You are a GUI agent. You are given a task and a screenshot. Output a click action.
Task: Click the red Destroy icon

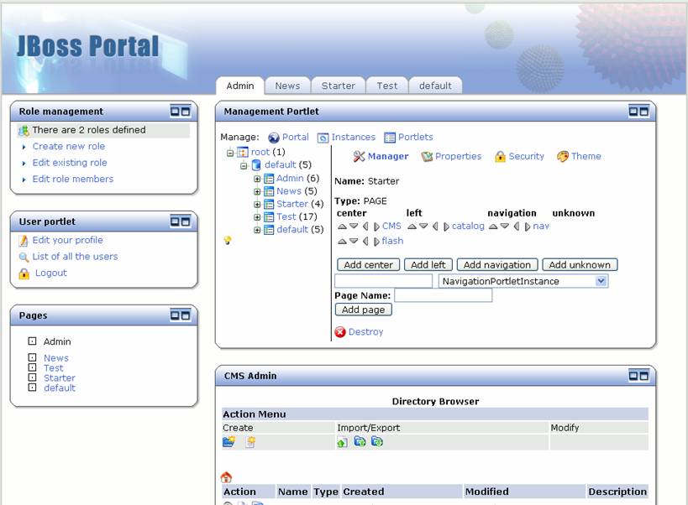pyautogui.click(x=340, y=332)
